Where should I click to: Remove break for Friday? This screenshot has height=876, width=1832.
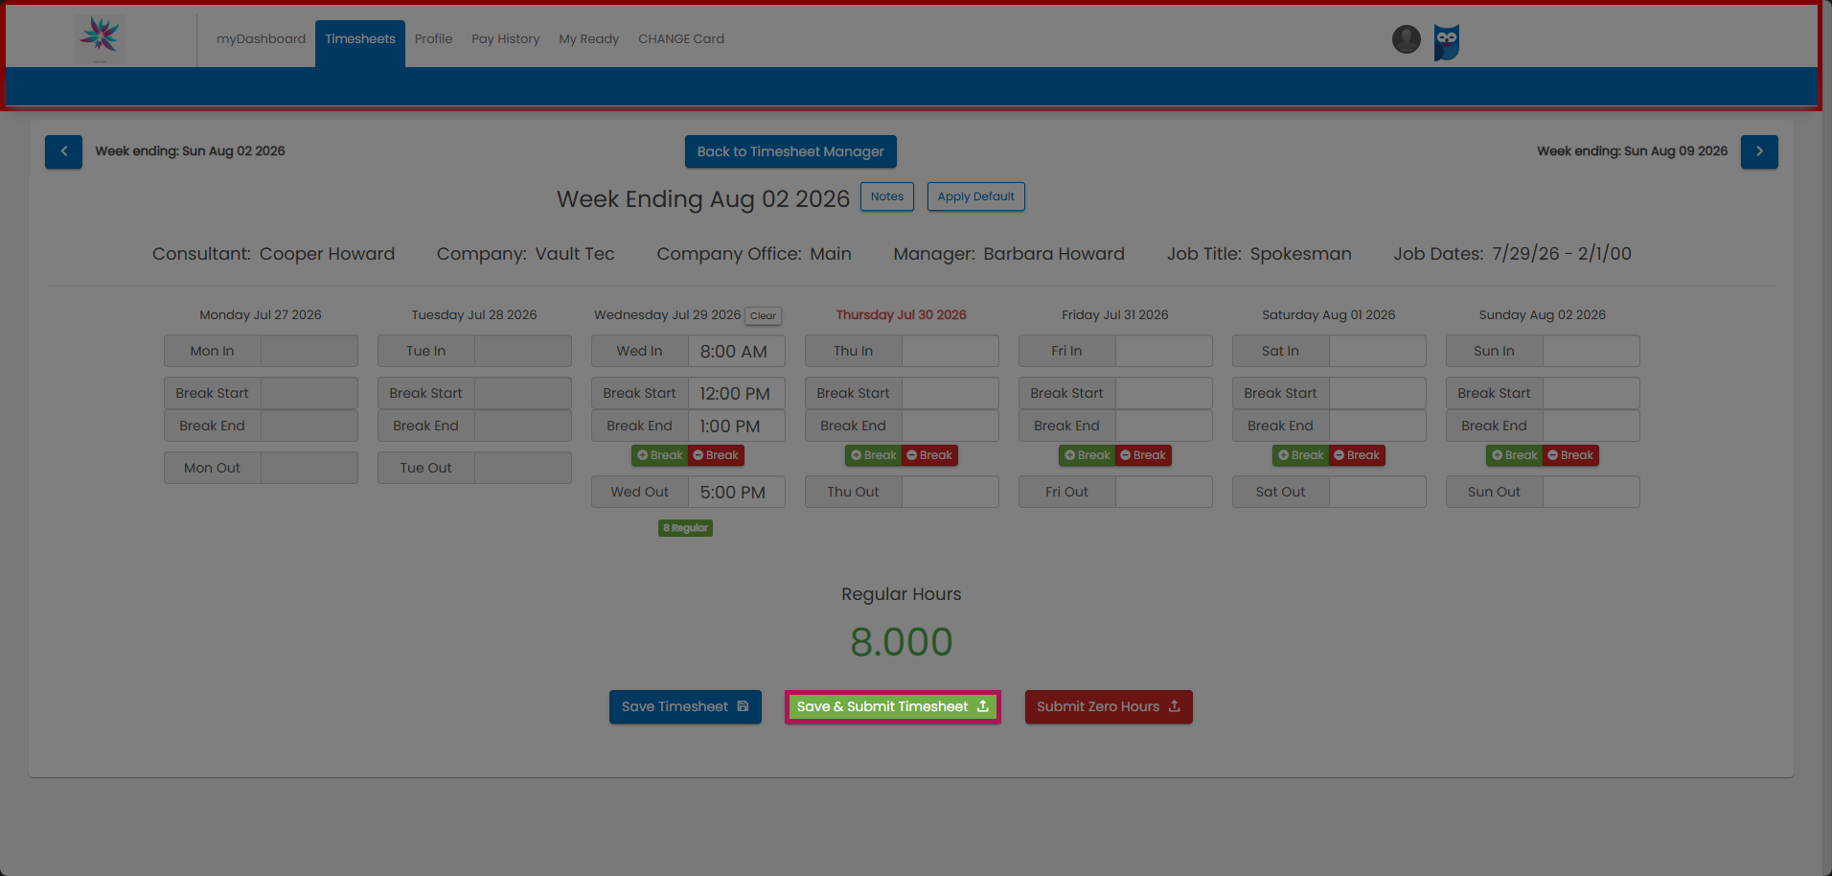coord(1143,455)
